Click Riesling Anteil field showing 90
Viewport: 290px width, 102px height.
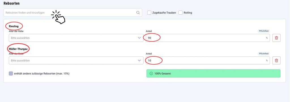pyautogui.click(x=208, y=38)
